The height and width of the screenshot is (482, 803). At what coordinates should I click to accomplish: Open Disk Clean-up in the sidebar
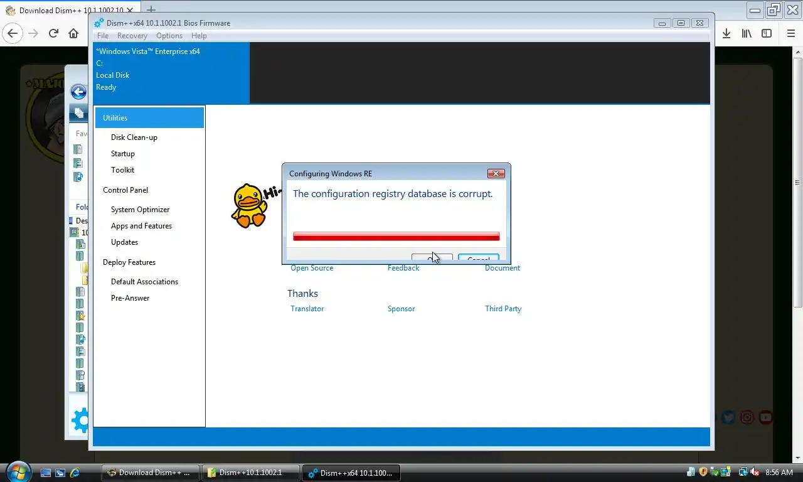point(134,137)
